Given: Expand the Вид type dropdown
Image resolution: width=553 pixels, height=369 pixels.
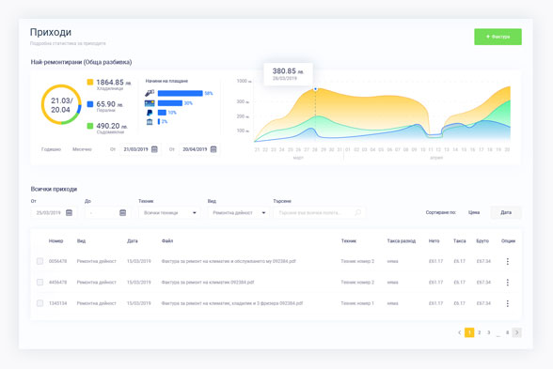Looking at the screenshot, I should tap(239, 212).
